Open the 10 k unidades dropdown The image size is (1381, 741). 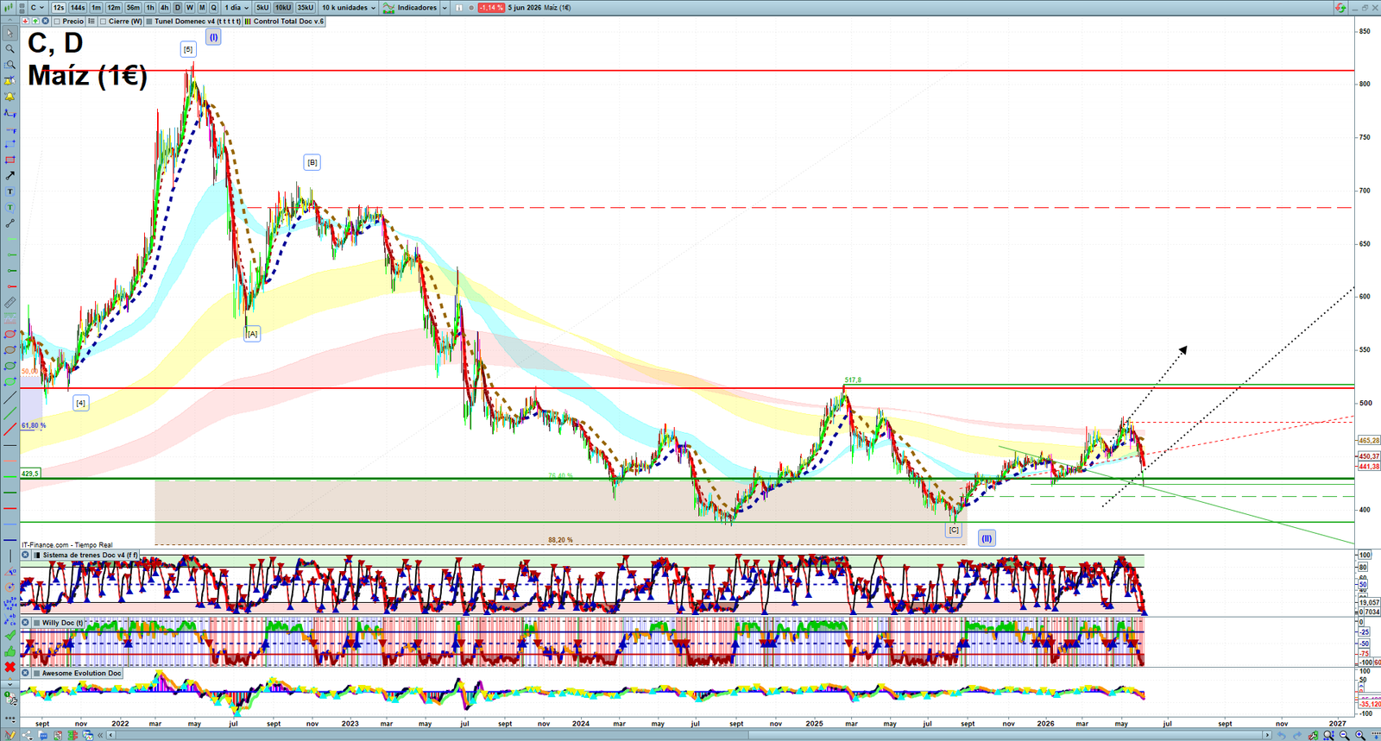pos(349,7)
